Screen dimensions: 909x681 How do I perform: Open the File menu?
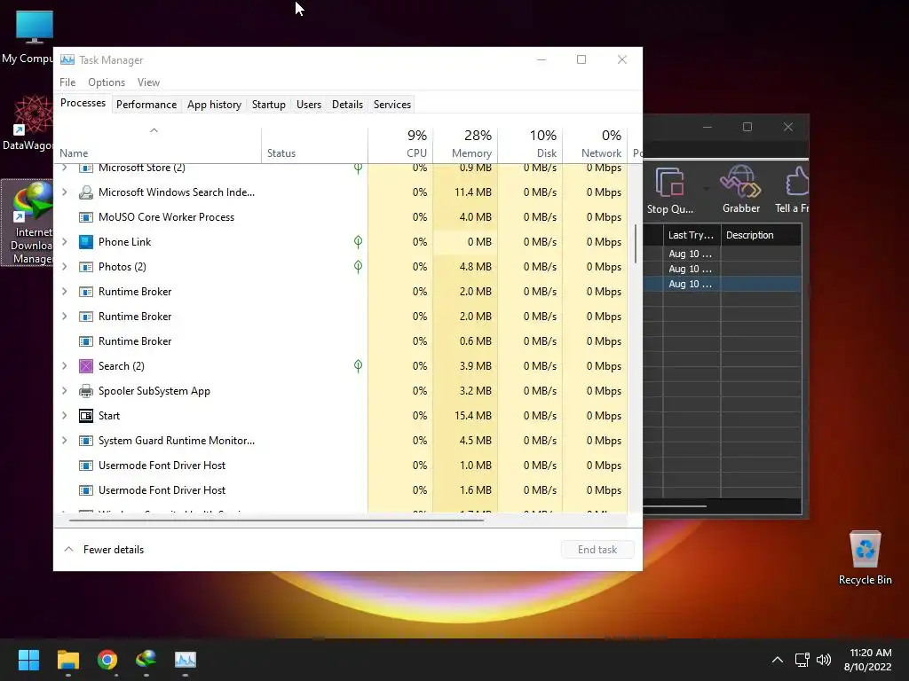[x=67, y=82]
